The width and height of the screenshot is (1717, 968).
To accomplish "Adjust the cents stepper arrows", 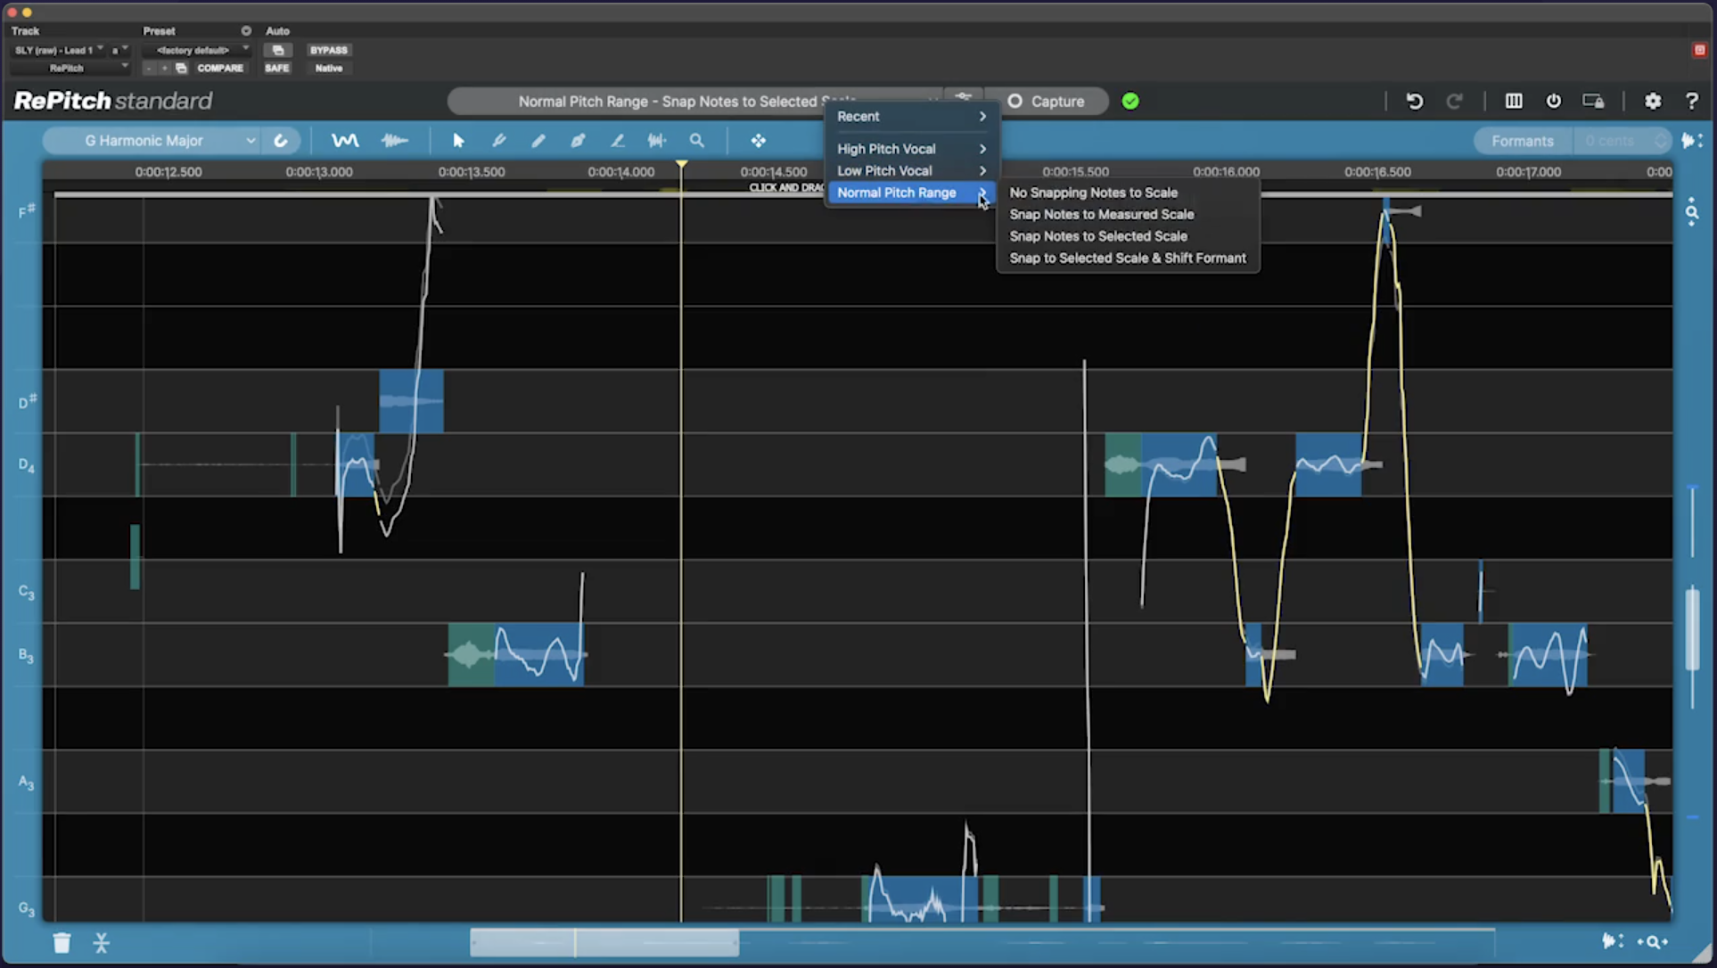I will click(x=1660, y=141).
